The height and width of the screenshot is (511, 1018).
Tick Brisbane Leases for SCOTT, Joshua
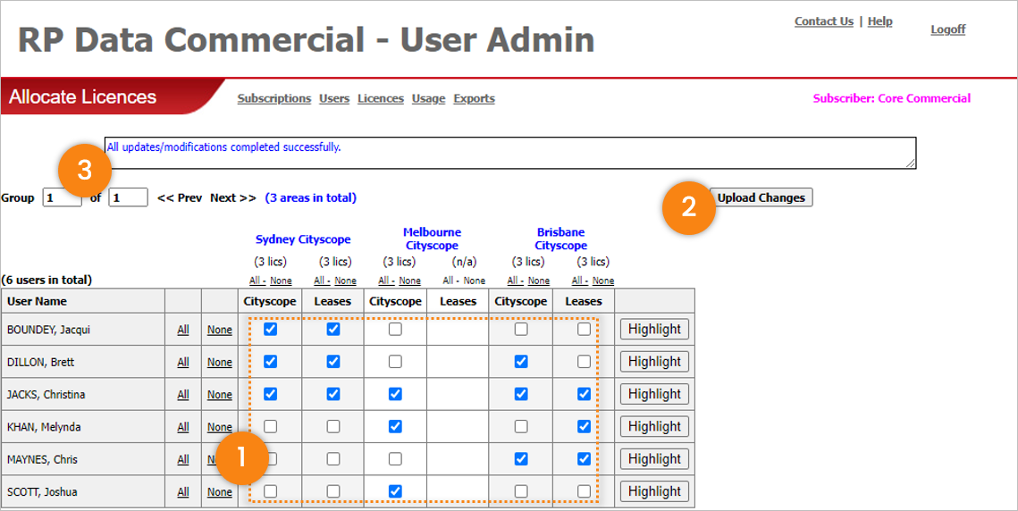[584, 491]
